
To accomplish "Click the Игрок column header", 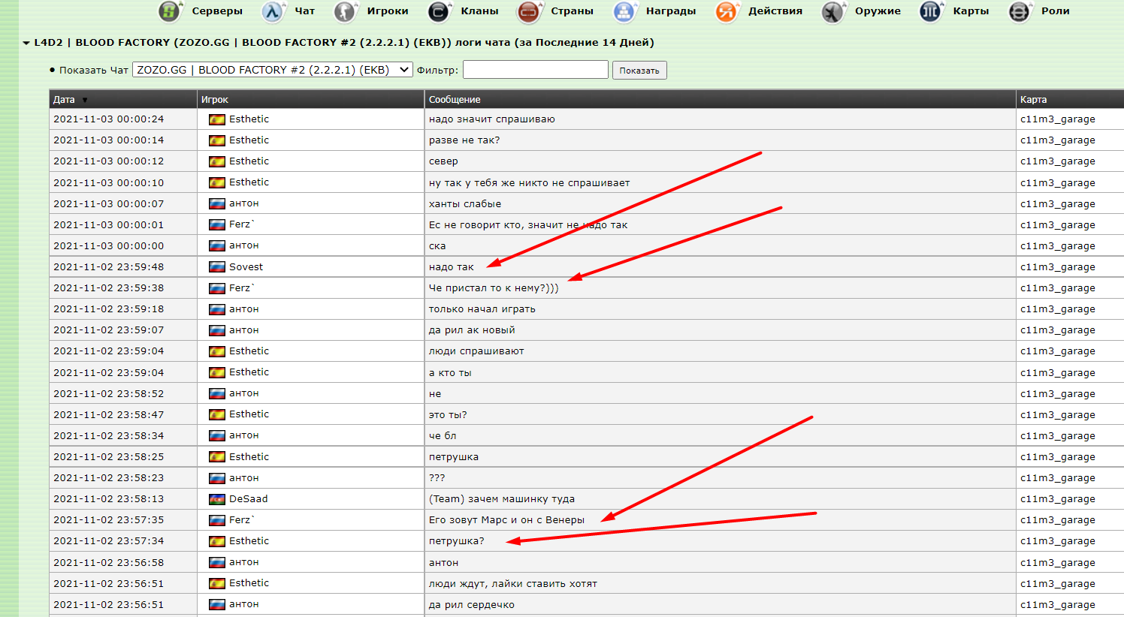I will pos(215,100).
